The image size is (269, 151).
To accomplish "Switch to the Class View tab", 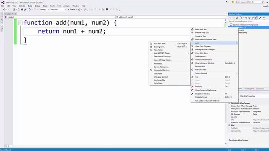I will point(260,89).
